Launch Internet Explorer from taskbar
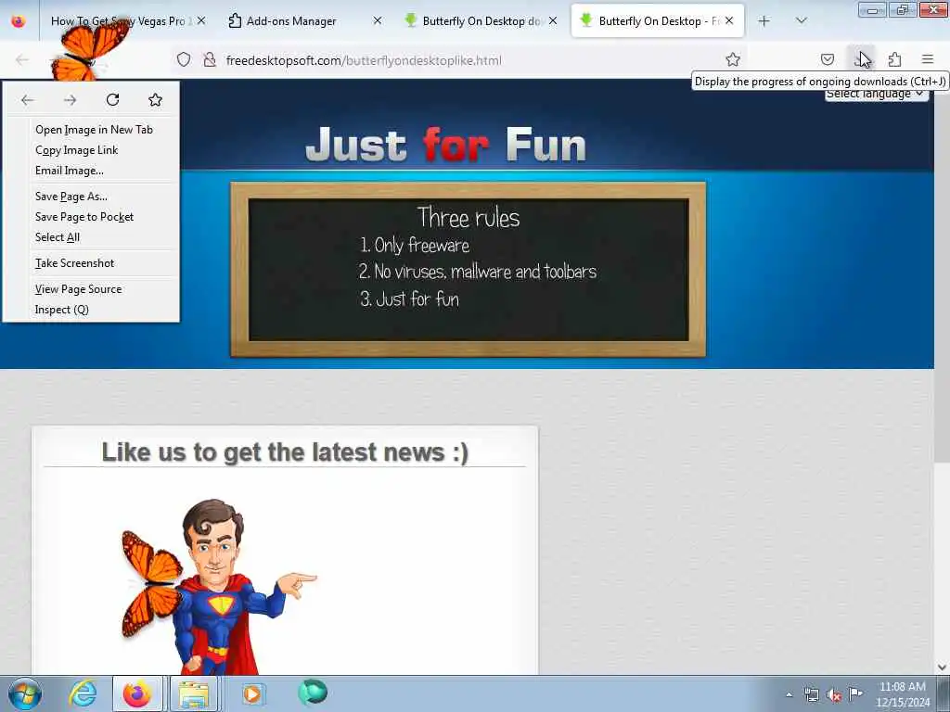 click(x=83, y=693)
